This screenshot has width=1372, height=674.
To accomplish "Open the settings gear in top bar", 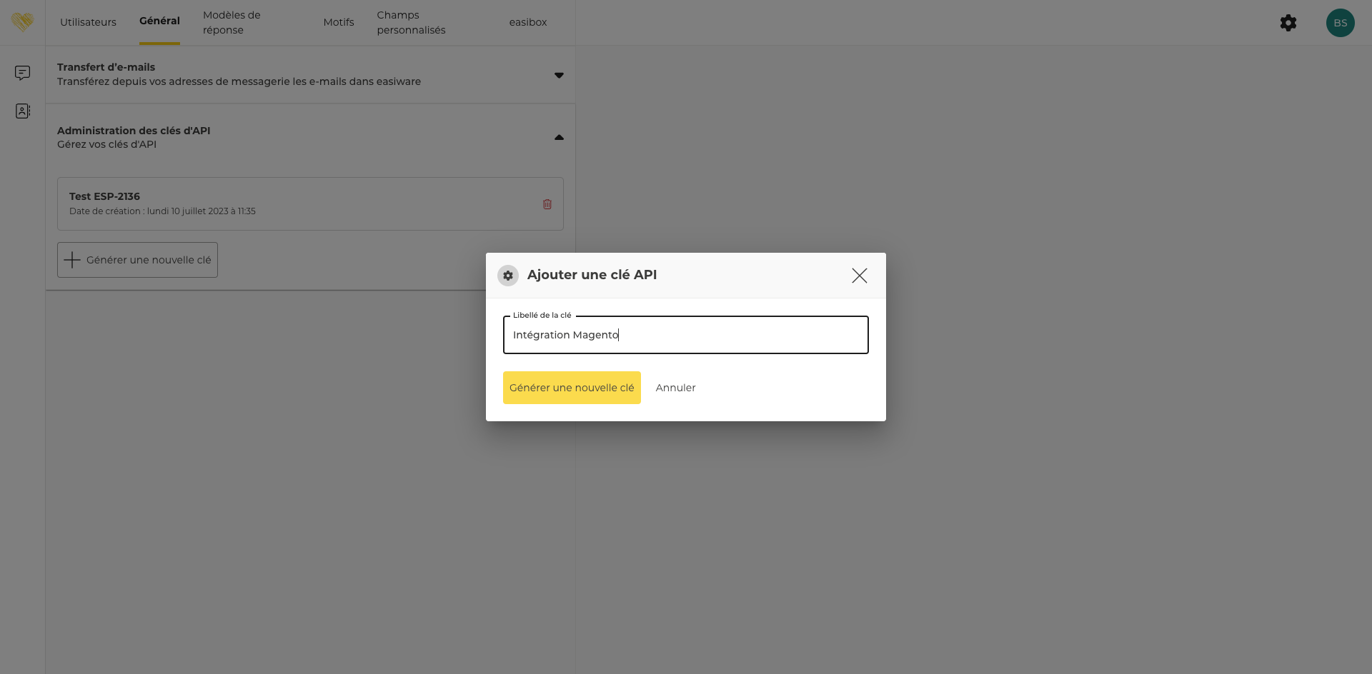I will tap(1288, 23).
